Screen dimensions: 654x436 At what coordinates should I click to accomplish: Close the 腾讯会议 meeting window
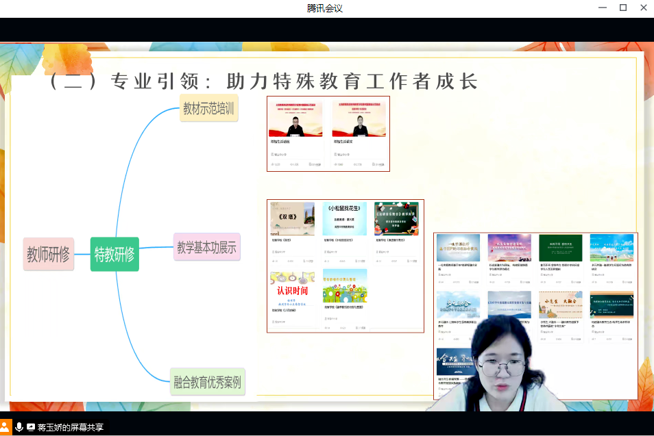tap(644, 8)
